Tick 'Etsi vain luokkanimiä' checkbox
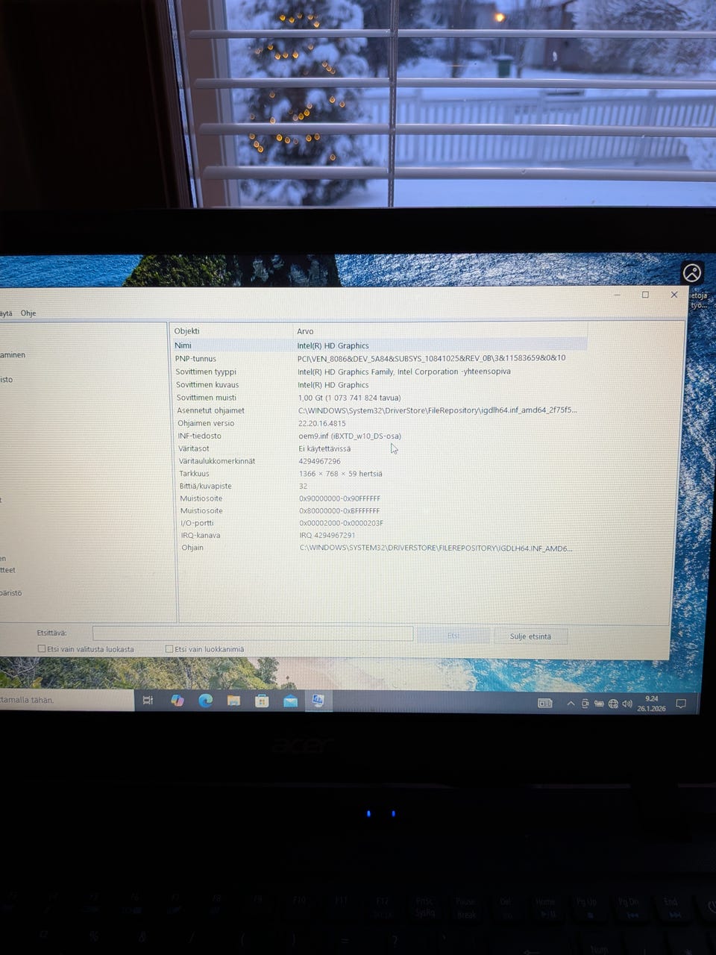 (169, 649)
